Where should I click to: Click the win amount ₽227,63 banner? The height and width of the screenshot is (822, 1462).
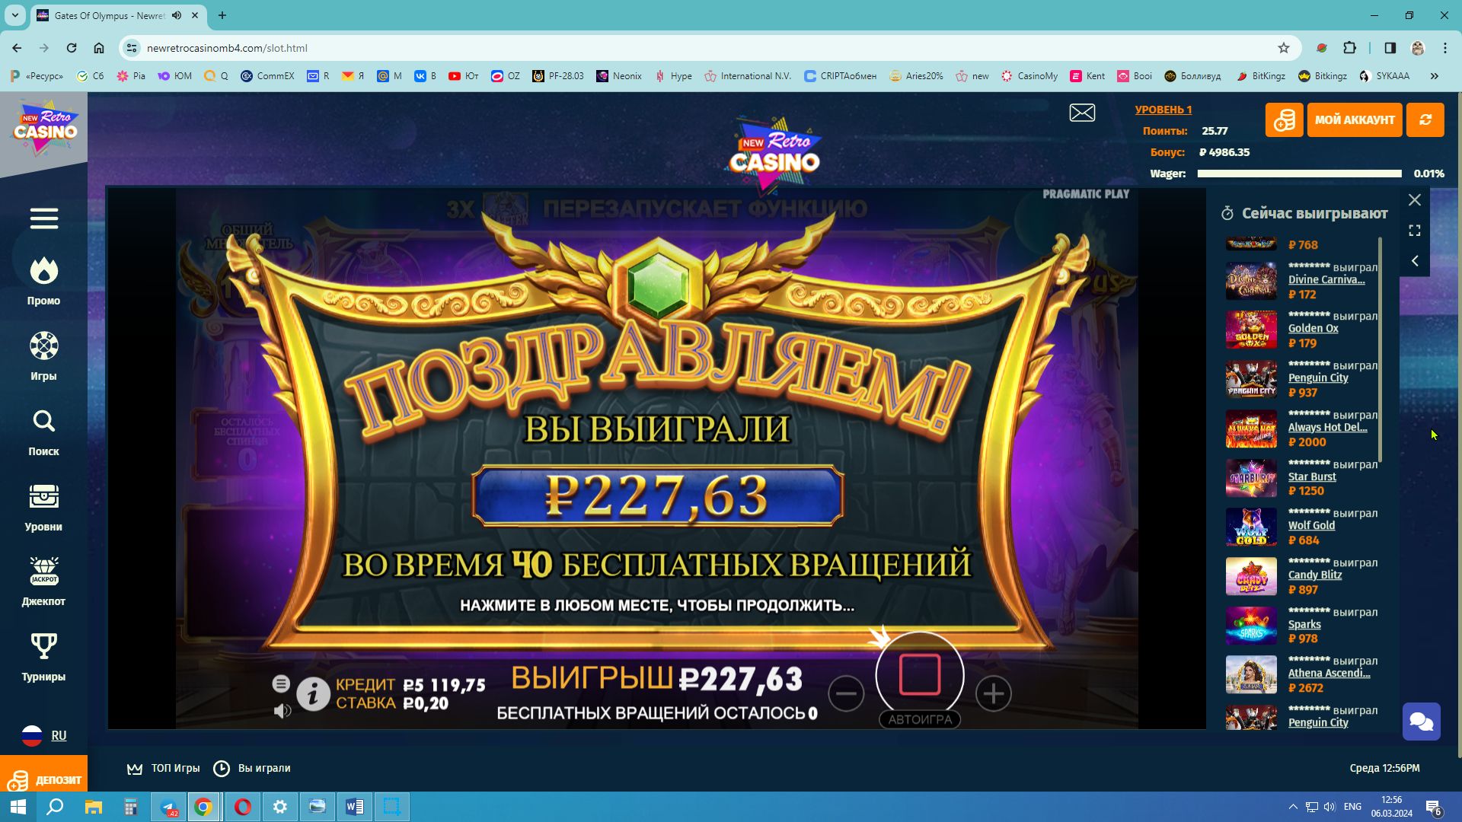tap(657, 496)
